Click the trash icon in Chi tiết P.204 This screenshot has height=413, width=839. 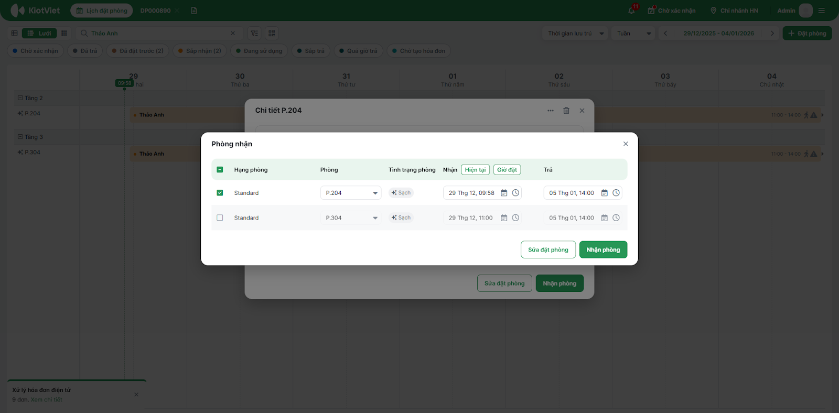566,111
